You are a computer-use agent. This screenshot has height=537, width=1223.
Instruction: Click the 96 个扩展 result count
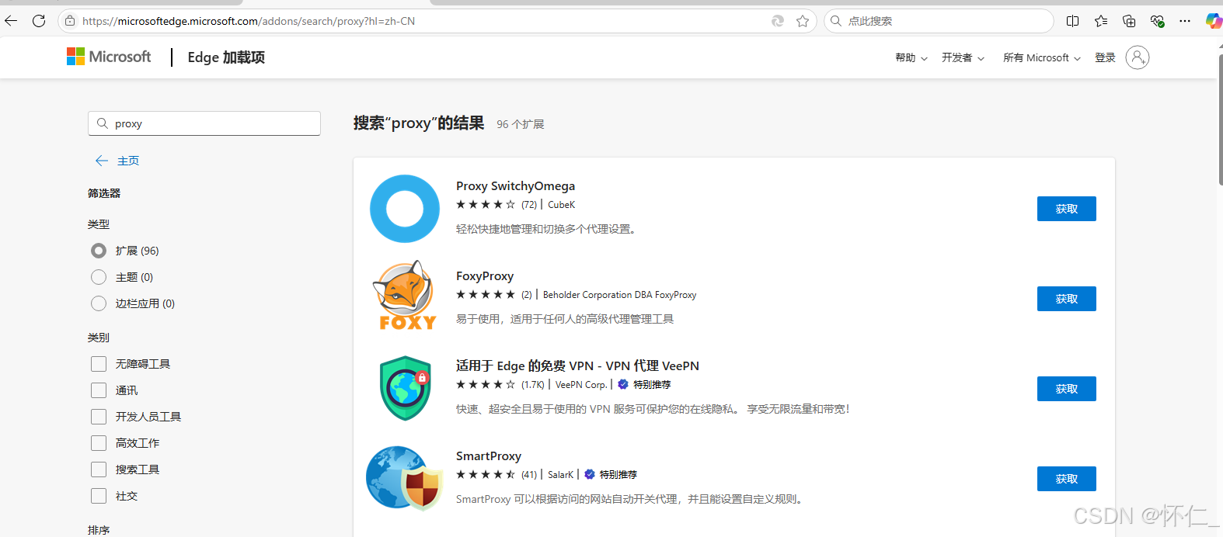(x=521, y=124)
